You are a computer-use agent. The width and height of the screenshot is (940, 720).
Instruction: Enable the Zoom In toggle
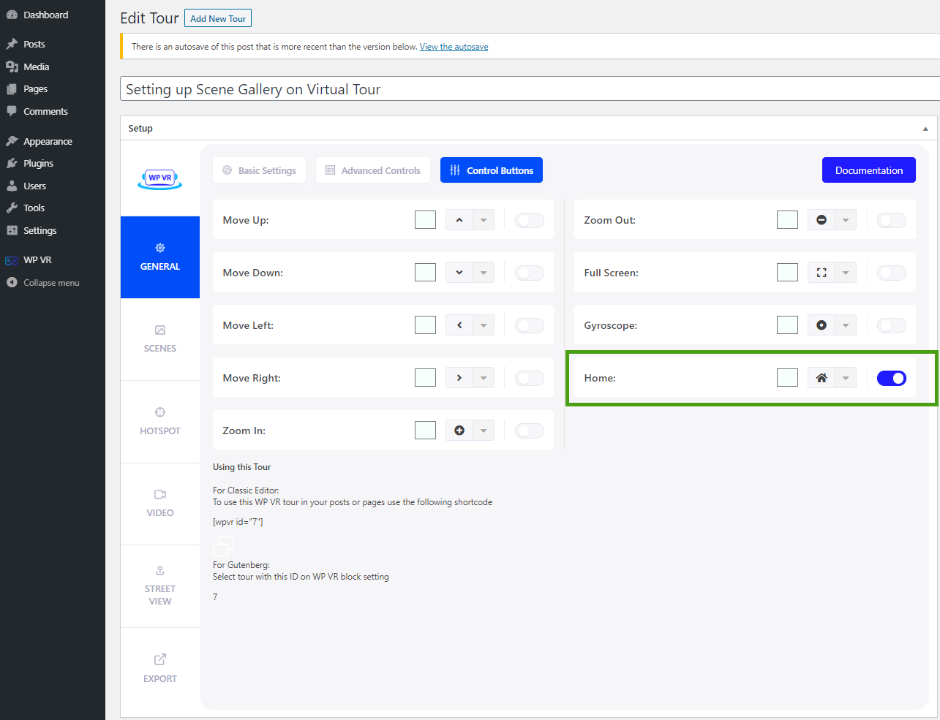530,431
